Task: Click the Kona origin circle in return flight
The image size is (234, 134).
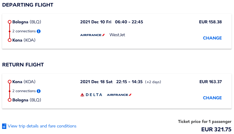Action: pos(10,82)
